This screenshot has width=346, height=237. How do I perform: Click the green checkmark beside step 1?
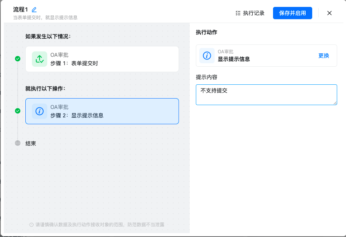[18, 59]
